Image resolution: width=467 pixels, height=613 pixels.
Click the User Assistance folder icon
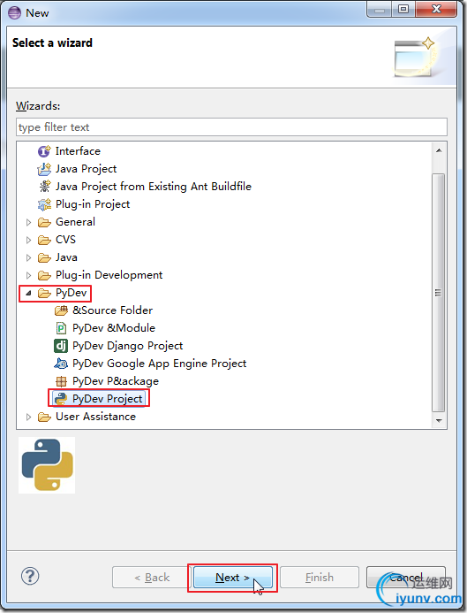(44, 417)
